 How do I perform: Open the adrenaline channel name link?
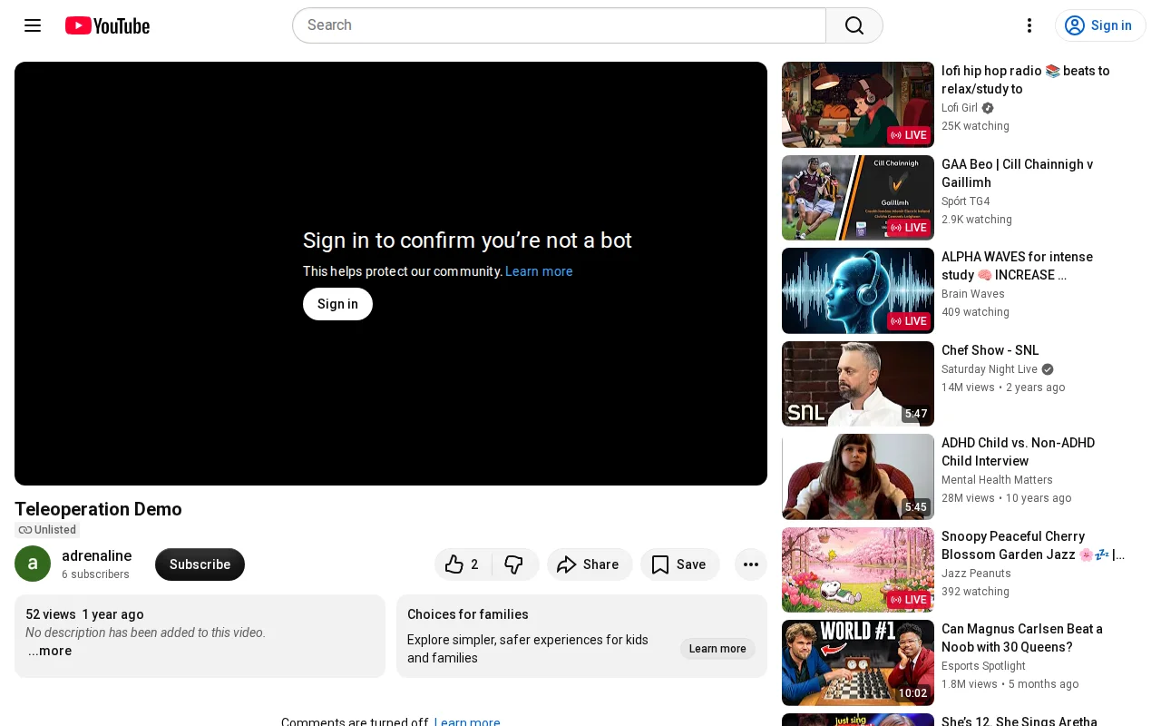click(x=96, y=555)
